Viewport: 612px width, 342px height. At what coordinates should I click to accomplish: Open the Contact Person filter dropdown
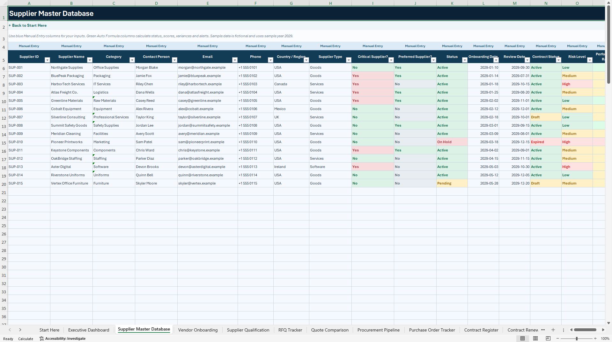[x=174, y=60]
